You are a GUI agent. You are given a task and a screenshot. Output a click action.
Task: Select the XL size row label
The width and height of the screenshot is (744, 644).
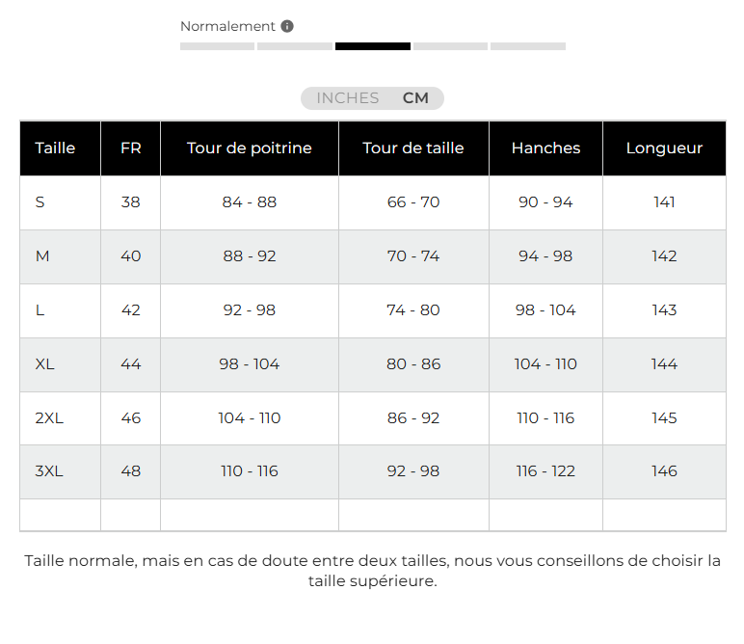[x=44, y=364]
